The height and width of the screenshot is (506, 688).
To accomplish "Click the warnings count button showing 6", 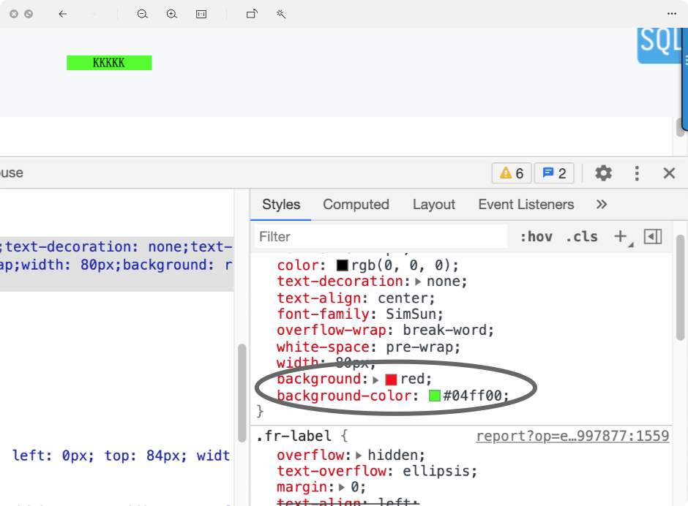I will point(512,173).
